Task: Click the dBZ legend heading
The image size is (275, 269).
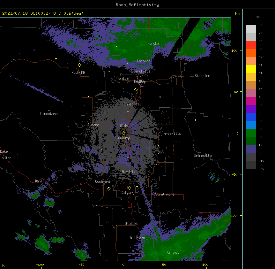Action: pos(258,17)
